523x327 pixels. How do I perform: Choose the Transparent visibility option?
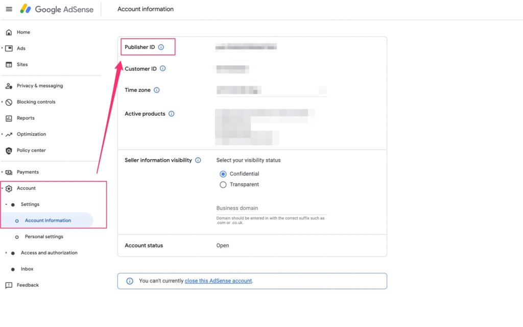(223, 184)
